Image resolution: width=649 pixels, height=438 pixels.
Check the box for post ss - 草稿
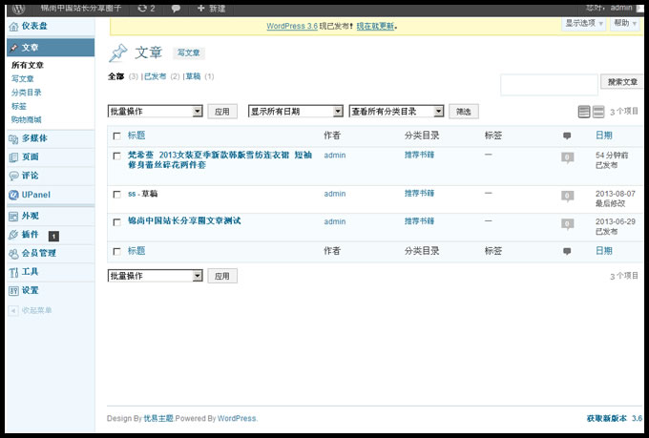tap(116, 194)
